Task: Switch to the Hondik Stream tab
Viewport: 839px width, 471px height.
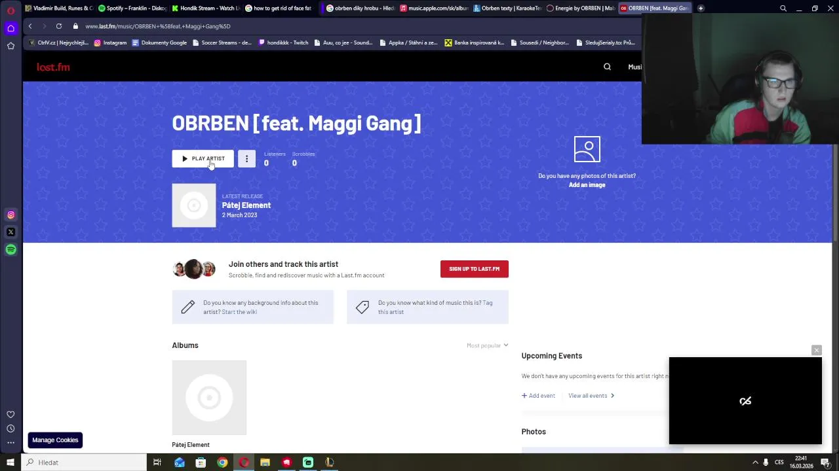Action: point(205,8)
